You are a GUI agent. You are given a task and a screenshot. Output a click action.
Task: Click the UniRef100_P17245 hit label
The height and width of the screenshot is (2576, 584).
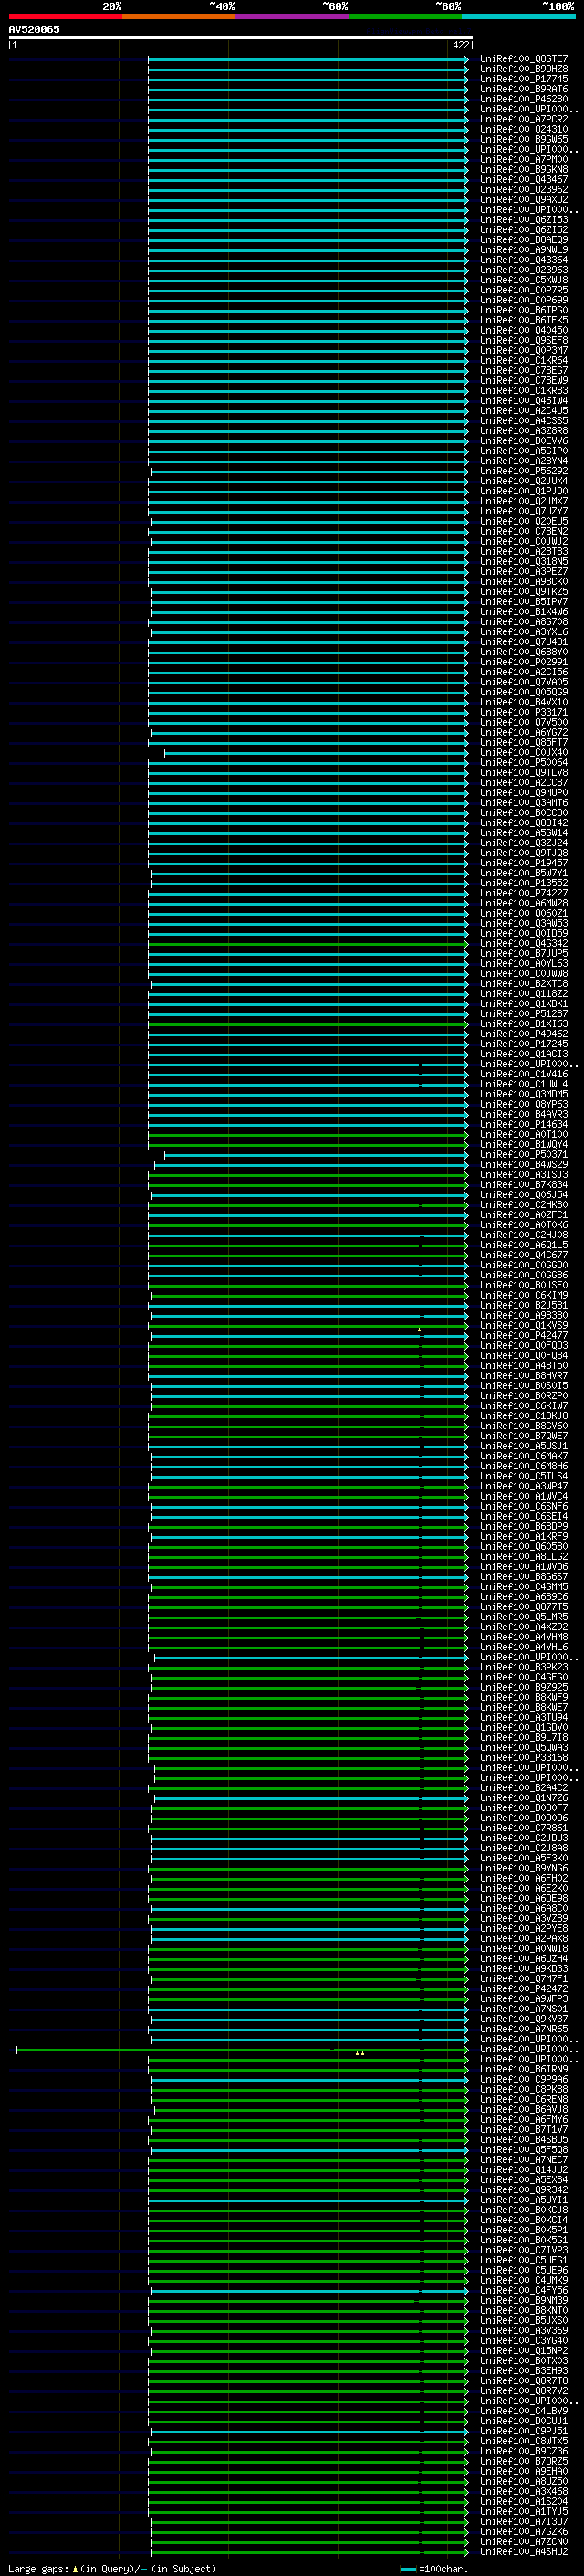pyautogui.click(x=524, y=1044)
